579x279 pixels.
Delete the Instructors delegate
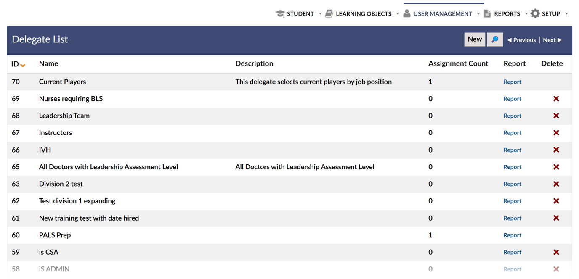pos(556,133)
